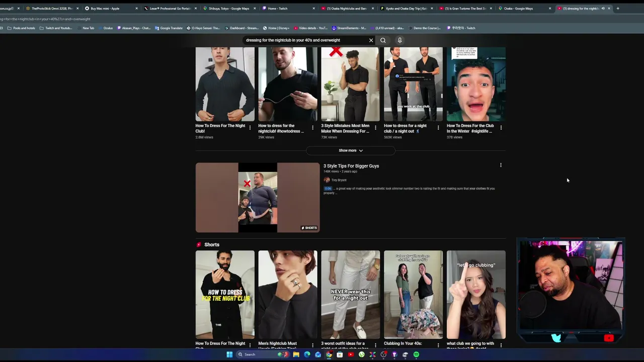The height and width of the screenshot is (362, 644).
Task: Open options for '3 Style Mistakes Most Men Make' short
Action: point(375,128)
